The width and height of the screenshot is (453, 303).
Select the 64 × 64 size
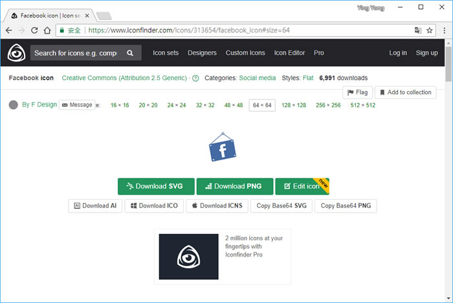pyautogui.click(x=262, y=105)
